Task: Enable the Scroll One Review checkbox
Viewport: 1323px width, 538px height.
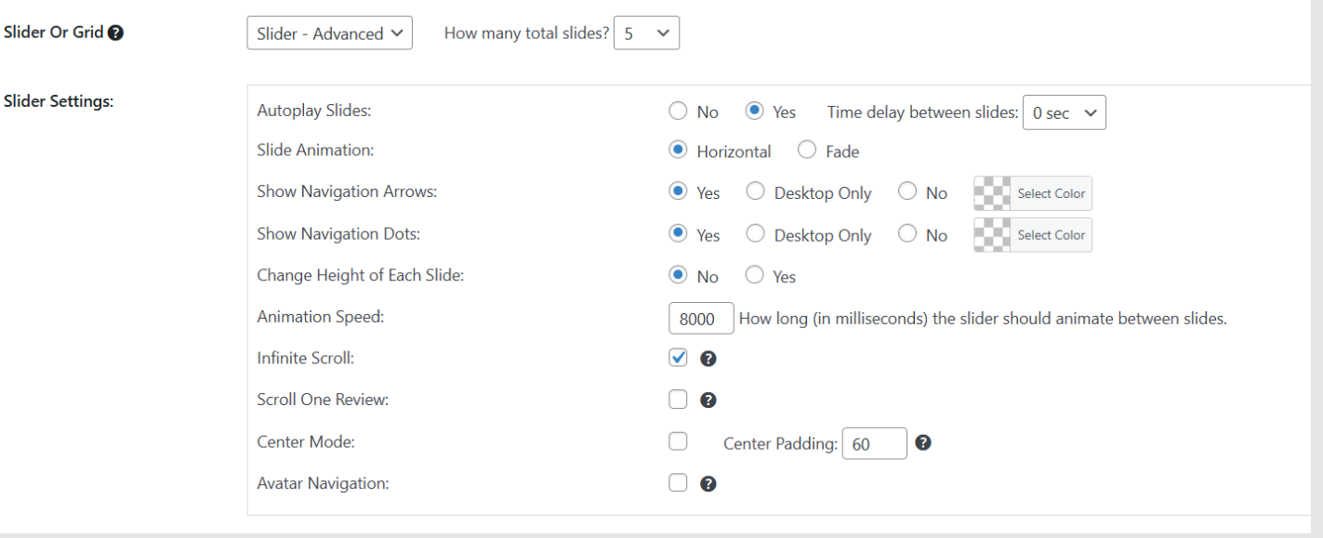Action: click(x=678, y=400)
